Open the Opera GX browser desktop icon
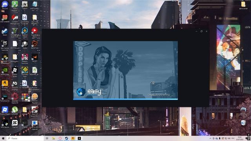Viewport: 251px width, 141px height. 15,98
